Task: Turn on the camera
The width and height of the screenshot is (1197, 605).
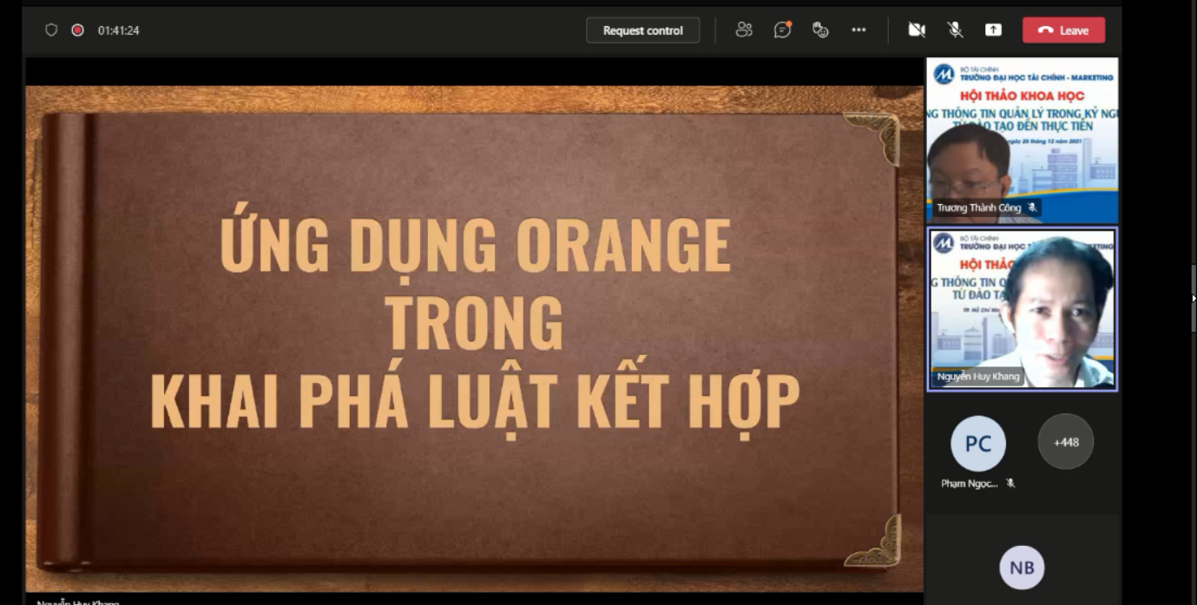Action: [x=917, y=30]
